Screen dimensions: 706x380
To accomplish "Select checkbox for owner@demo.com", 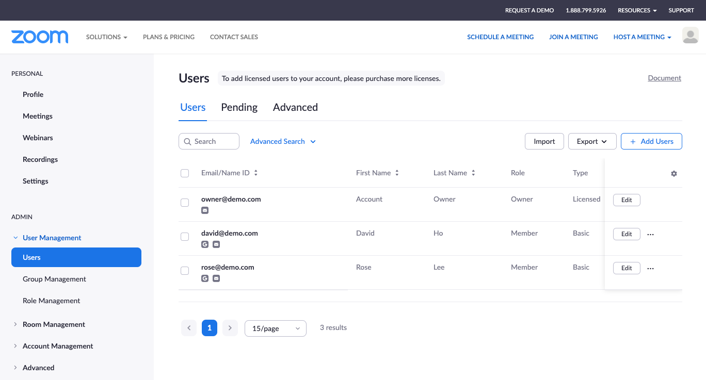I will (x=185, y=203).
